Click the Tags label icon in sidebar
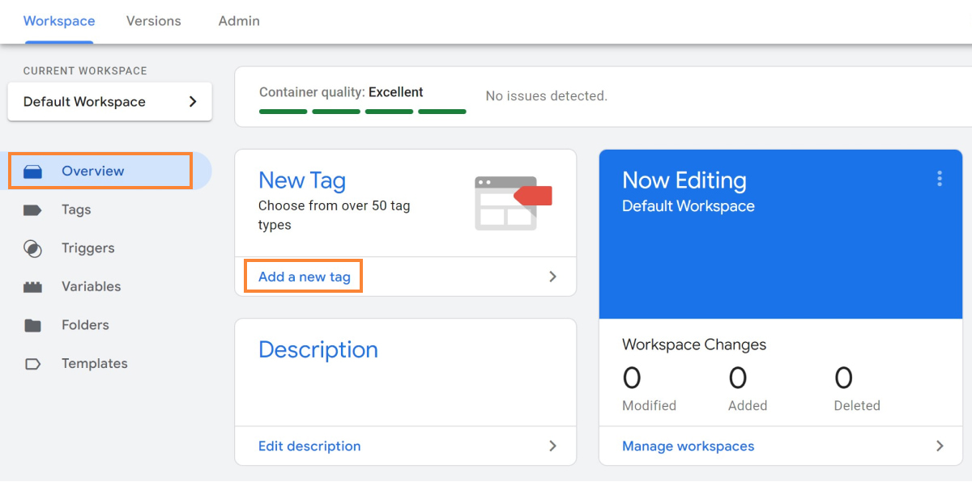Viewport: 972px width, 482px height. (32, 210)
